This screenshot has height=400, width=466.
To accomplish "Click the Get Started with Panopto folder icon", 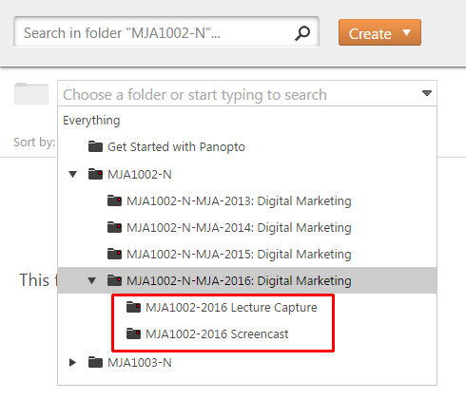I will coord(95,146).
